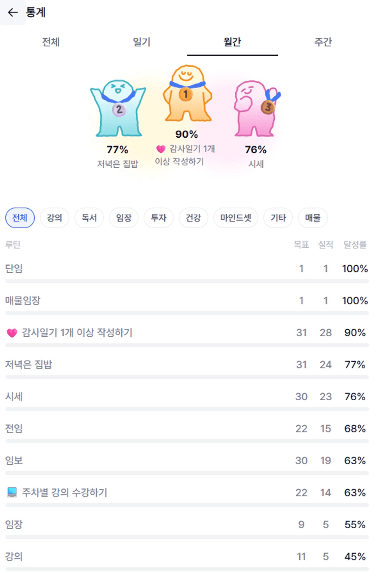370x572 pixels.
Task: Show 건강 category routines
Action: 193,218
